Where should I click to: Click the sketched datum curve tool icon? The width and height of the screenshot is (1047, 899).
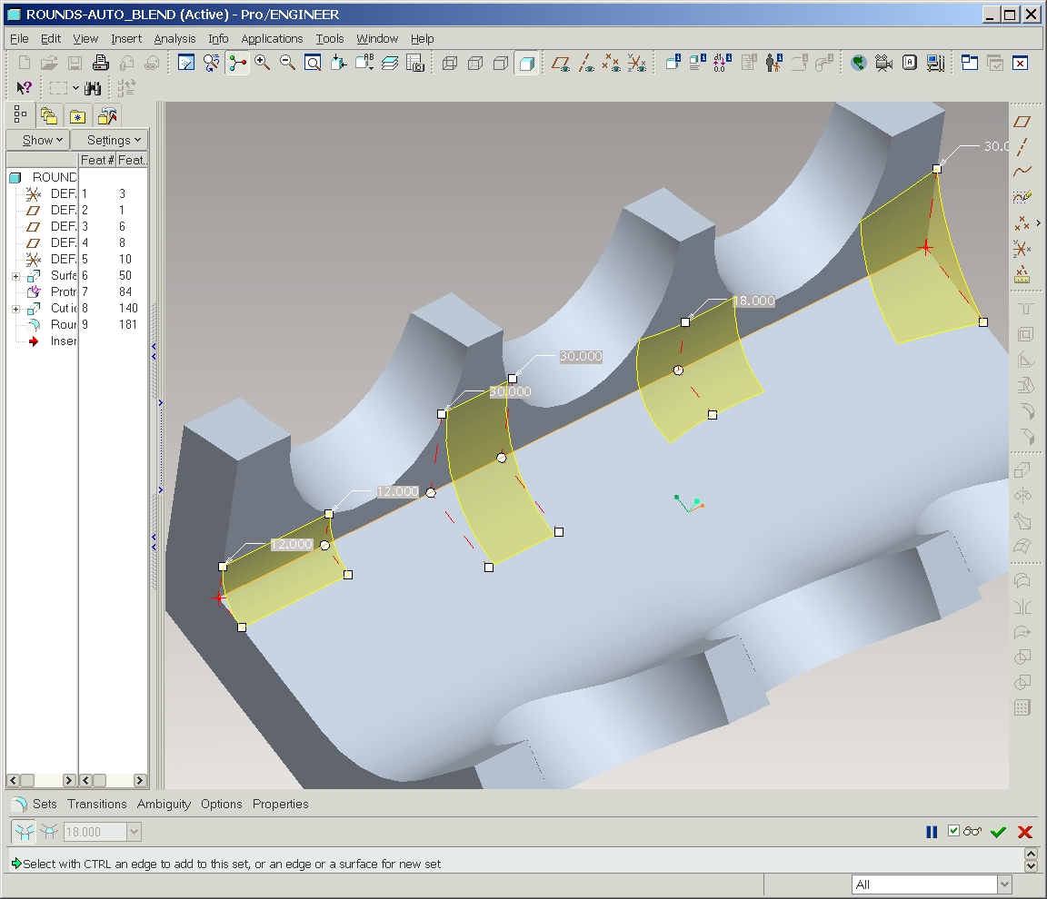tap(1022, 196)
